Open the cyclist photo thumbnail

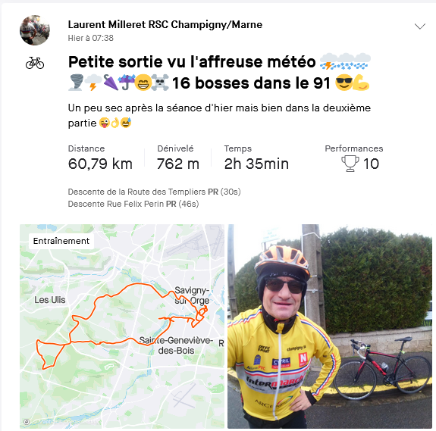click(x=330, y=326)
